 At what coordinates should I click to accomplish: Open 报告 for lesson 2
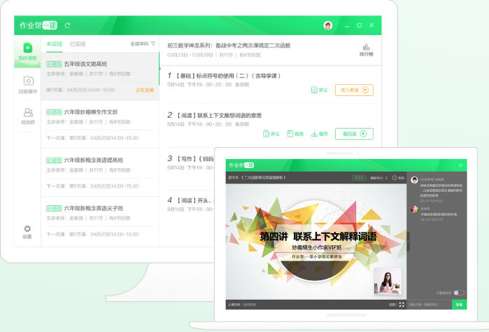tap(295, 133)
